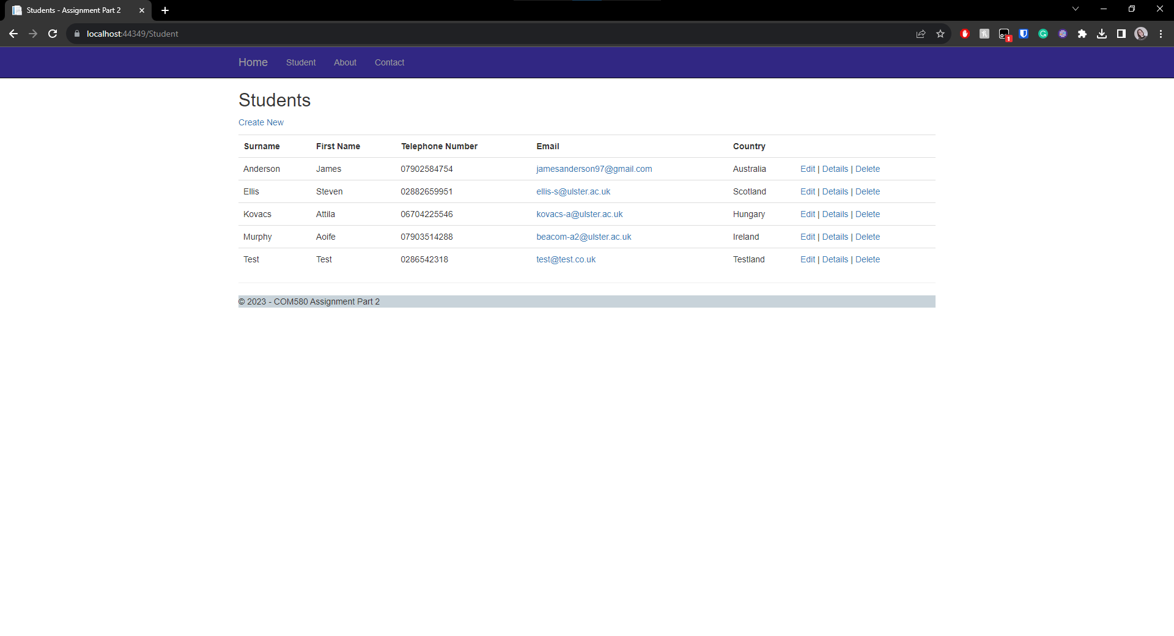Switch to the Student navigation tab
The height and width of the screenshot is (636, 1174).
[x=300, y=62]
